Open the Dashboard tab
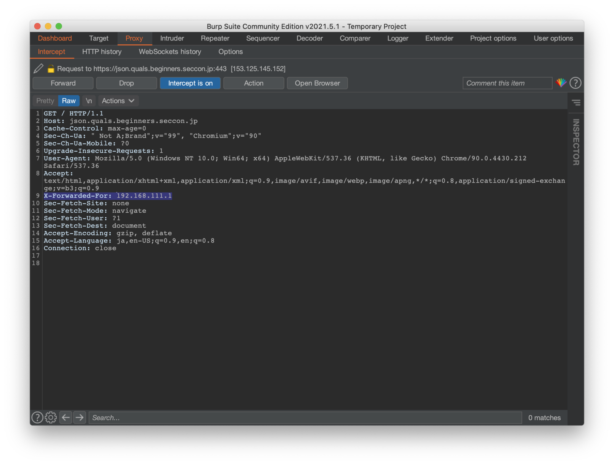This screenshot has height=465, width=614. click(x=55, y=38)
